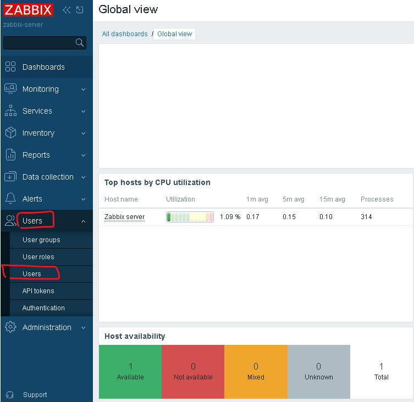Image resolution: width=414 pixels, height=402 pixels.
Task: Click the Support headset icon
Action: (10, 395)
